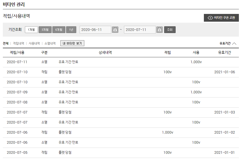Click the 1,000v value in 2020-07-11 row
Image resolution: width=242 pixels, height=161 pixels.
click(x=196, y=62)
